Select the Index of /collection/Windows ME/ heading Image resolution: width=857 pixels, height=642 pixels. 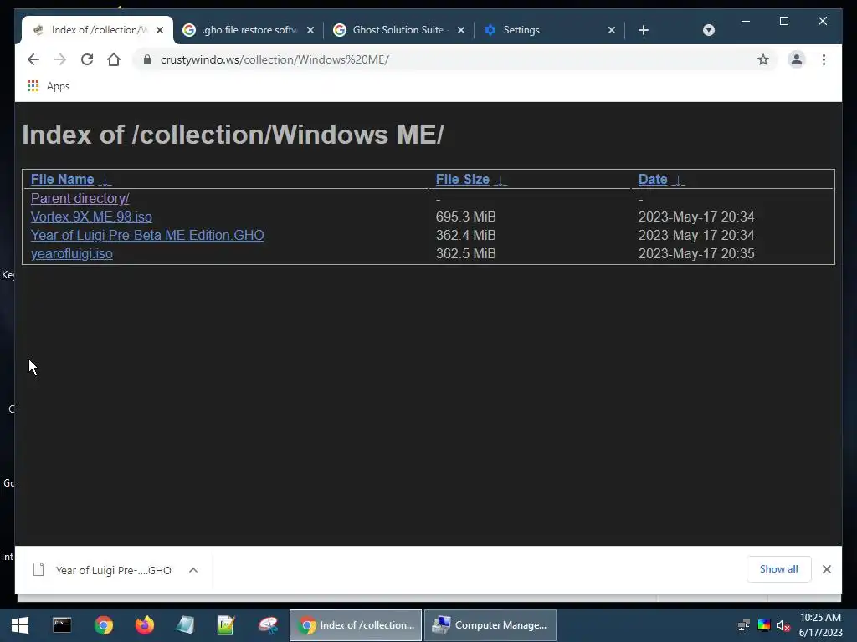pyautogui.click(x=233, y=135)
